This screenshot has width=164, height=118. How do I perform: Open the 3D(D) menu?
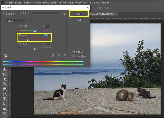(x=70, y=2)
